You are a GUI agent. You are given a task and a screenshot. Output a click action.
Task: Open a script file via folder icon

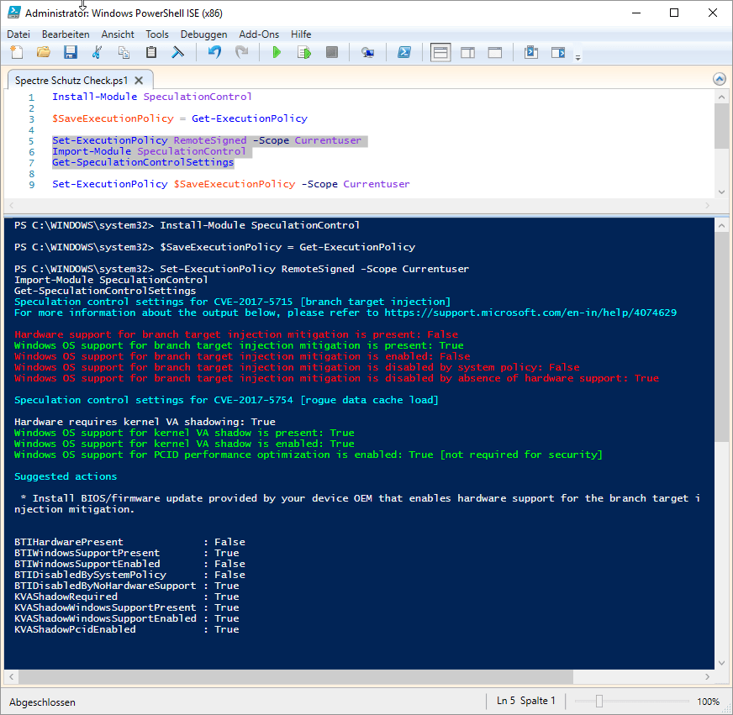pyautogui.click(x=43, y=53)
